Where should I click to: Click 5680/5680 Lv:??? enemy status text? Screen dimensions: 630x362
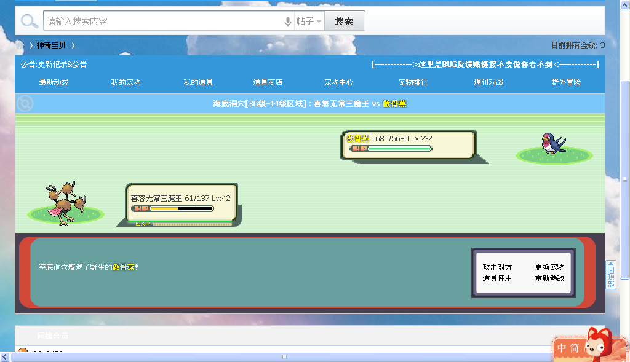(x=401, y=138)
